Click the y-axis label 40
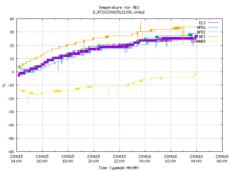Viewport: 229px width, 171px height. pyautogui.click(x=12, y=19)
